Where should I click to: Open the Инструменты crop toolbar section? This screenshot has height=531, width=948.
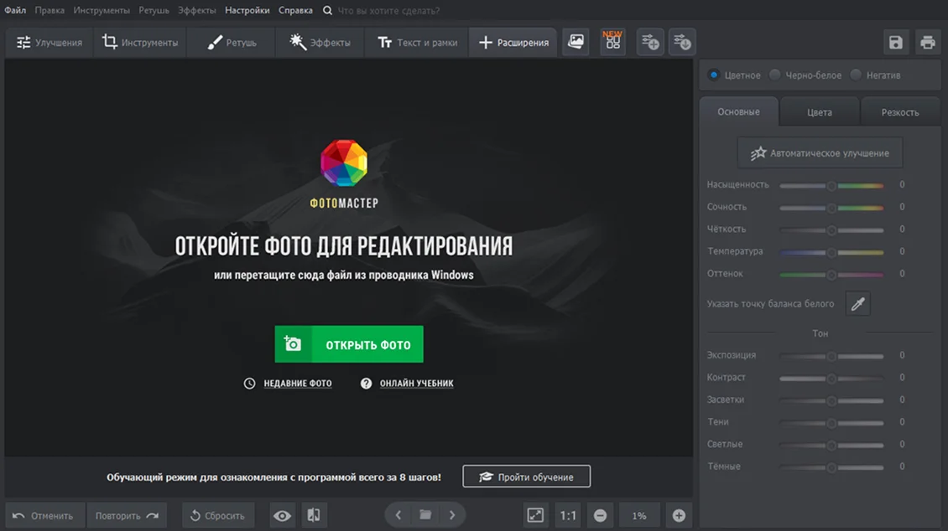[140, 42]
